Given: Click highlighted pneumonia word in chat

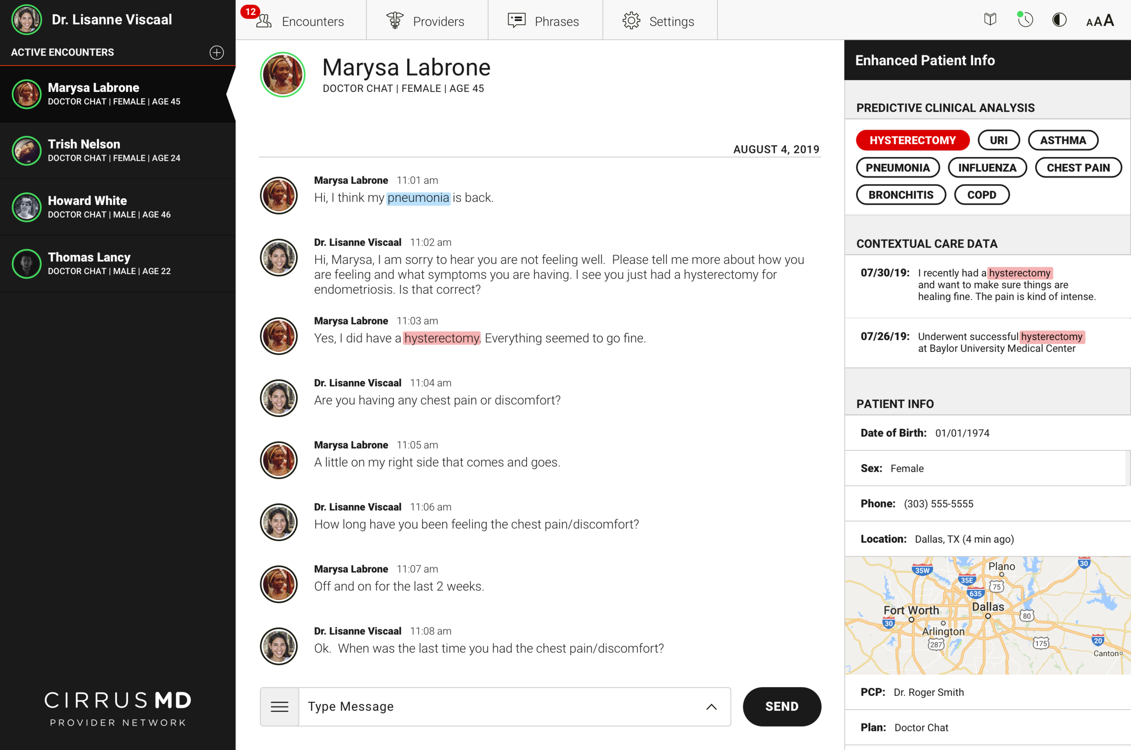Looking at the screenshot, I should click(x=418, y=198).
